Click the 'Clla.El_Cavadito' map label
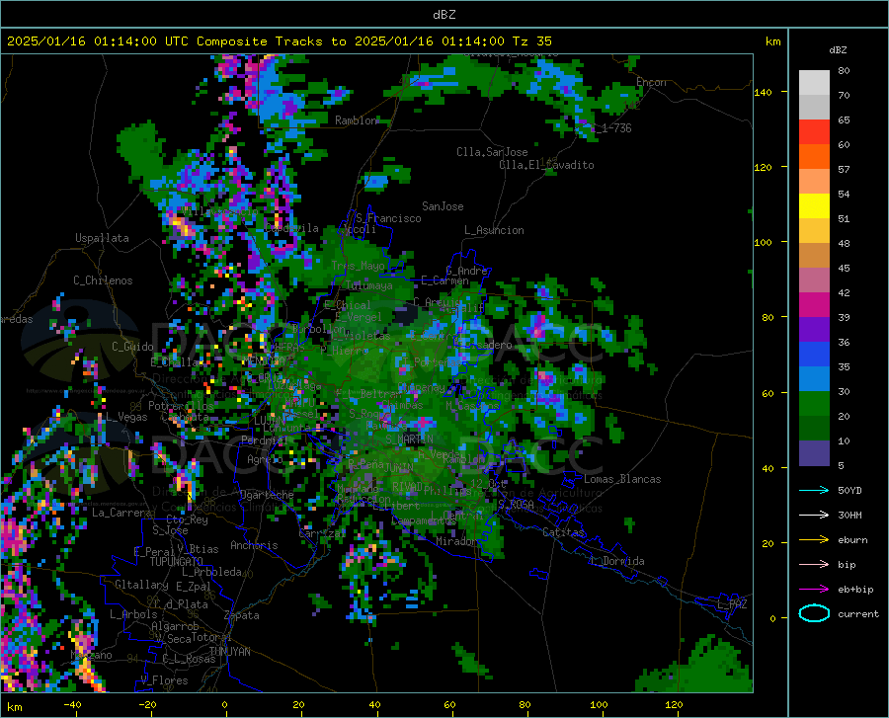This screenshot has height=718, width=889. [x=546, y=165]
